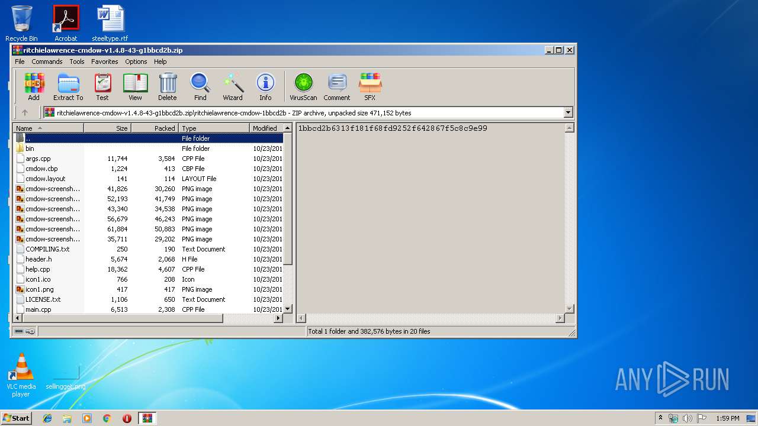This screenshot has height=426, width=758.
Task: Open the Options menu
Action: (x=136, y=62)
